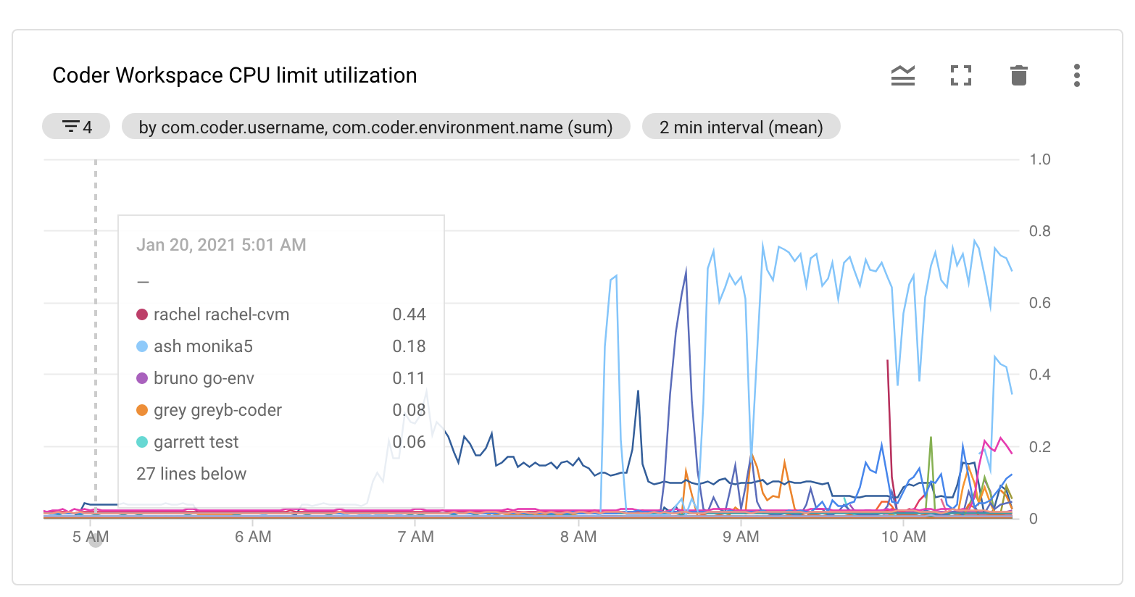Open the com.coder.username grouping chip
The image size is (1135, 597).
376,126
